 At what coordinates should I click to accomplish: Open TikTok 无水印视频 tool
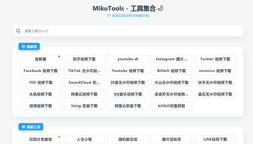[84, 71]
